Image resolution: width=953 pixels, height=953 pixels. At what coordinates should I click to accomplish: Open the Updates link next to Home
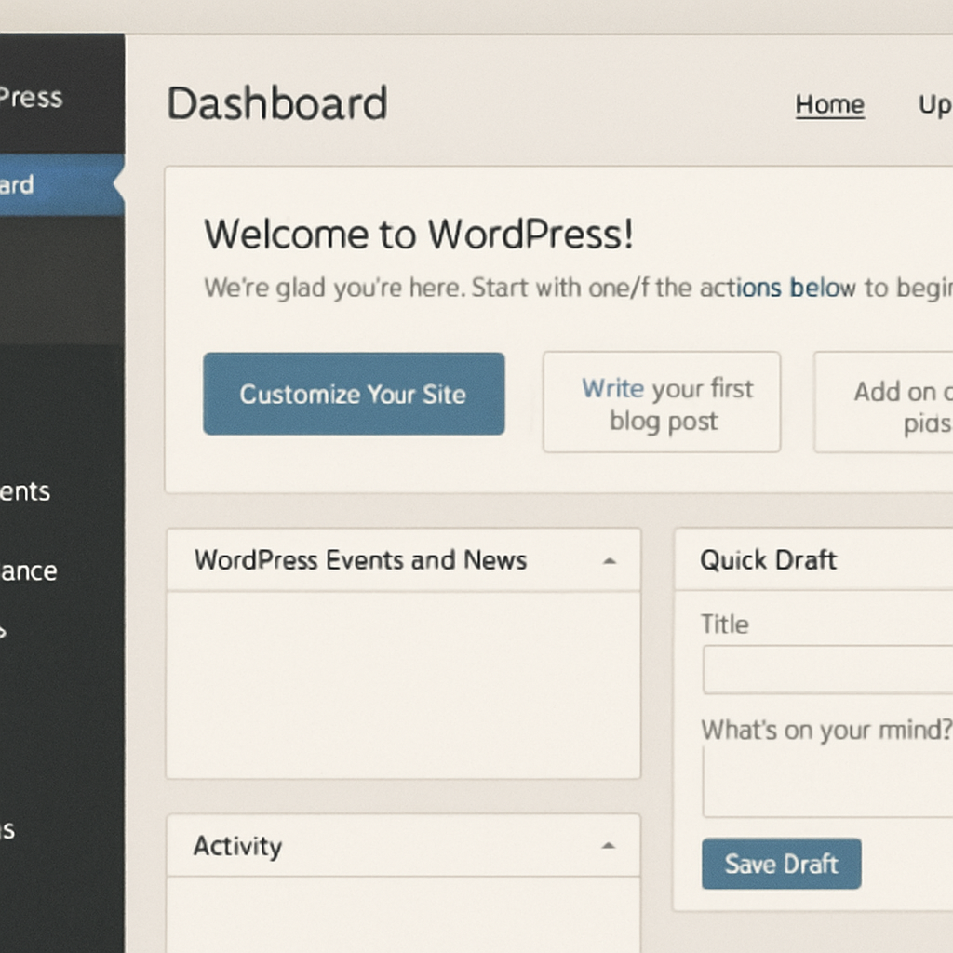coord(935,106)
